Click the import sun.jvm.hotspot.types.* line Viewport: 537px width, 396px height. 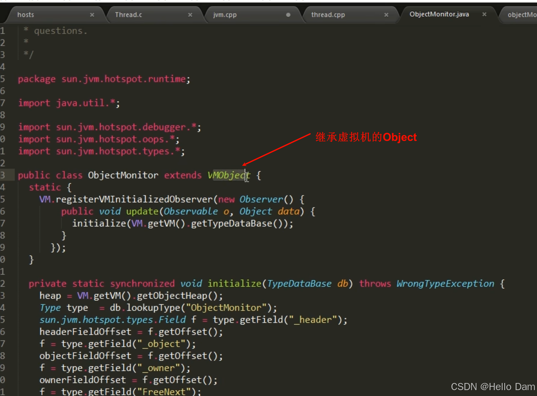click(101, 151)
